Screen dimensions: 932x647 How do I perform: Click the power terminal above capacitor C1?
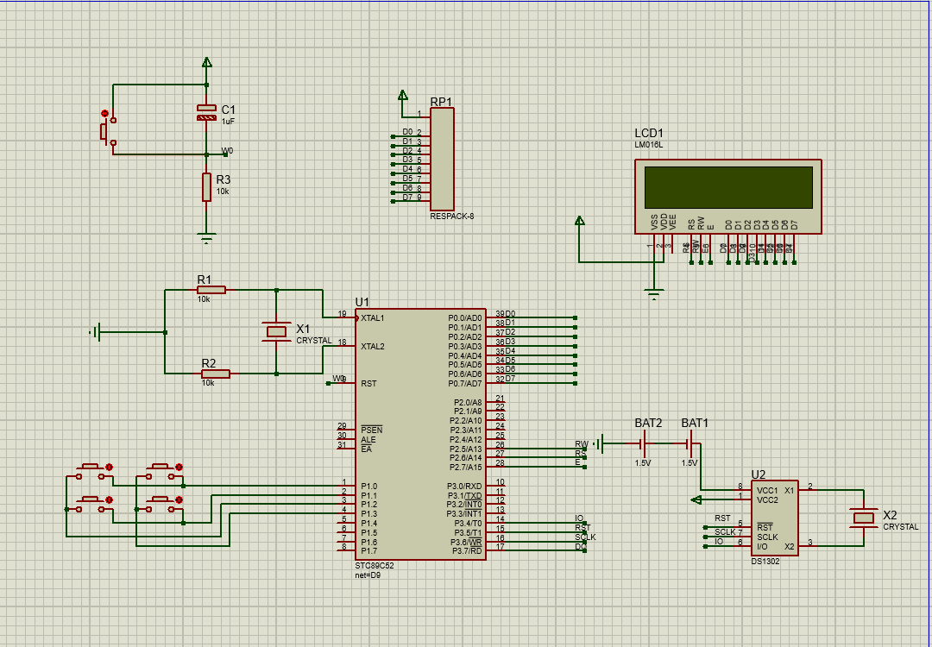point(206,62)
